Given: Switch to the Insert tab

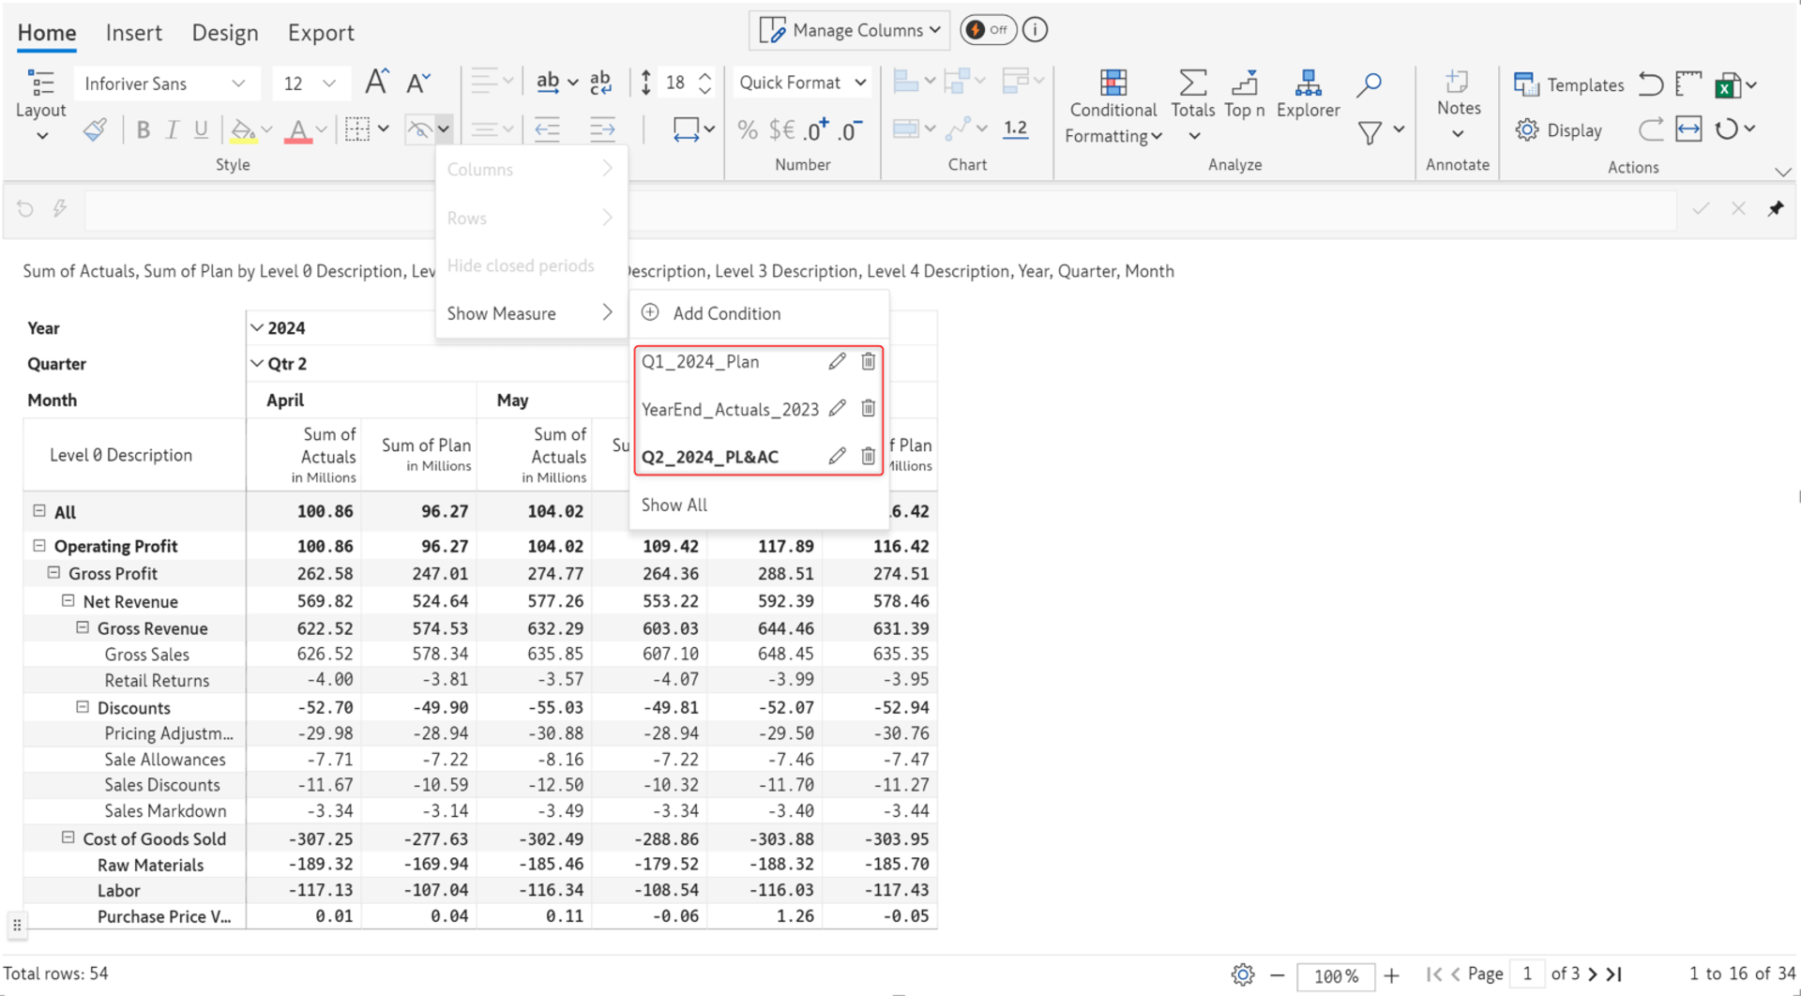Looking at the screenshot, I should click(133, 32).
